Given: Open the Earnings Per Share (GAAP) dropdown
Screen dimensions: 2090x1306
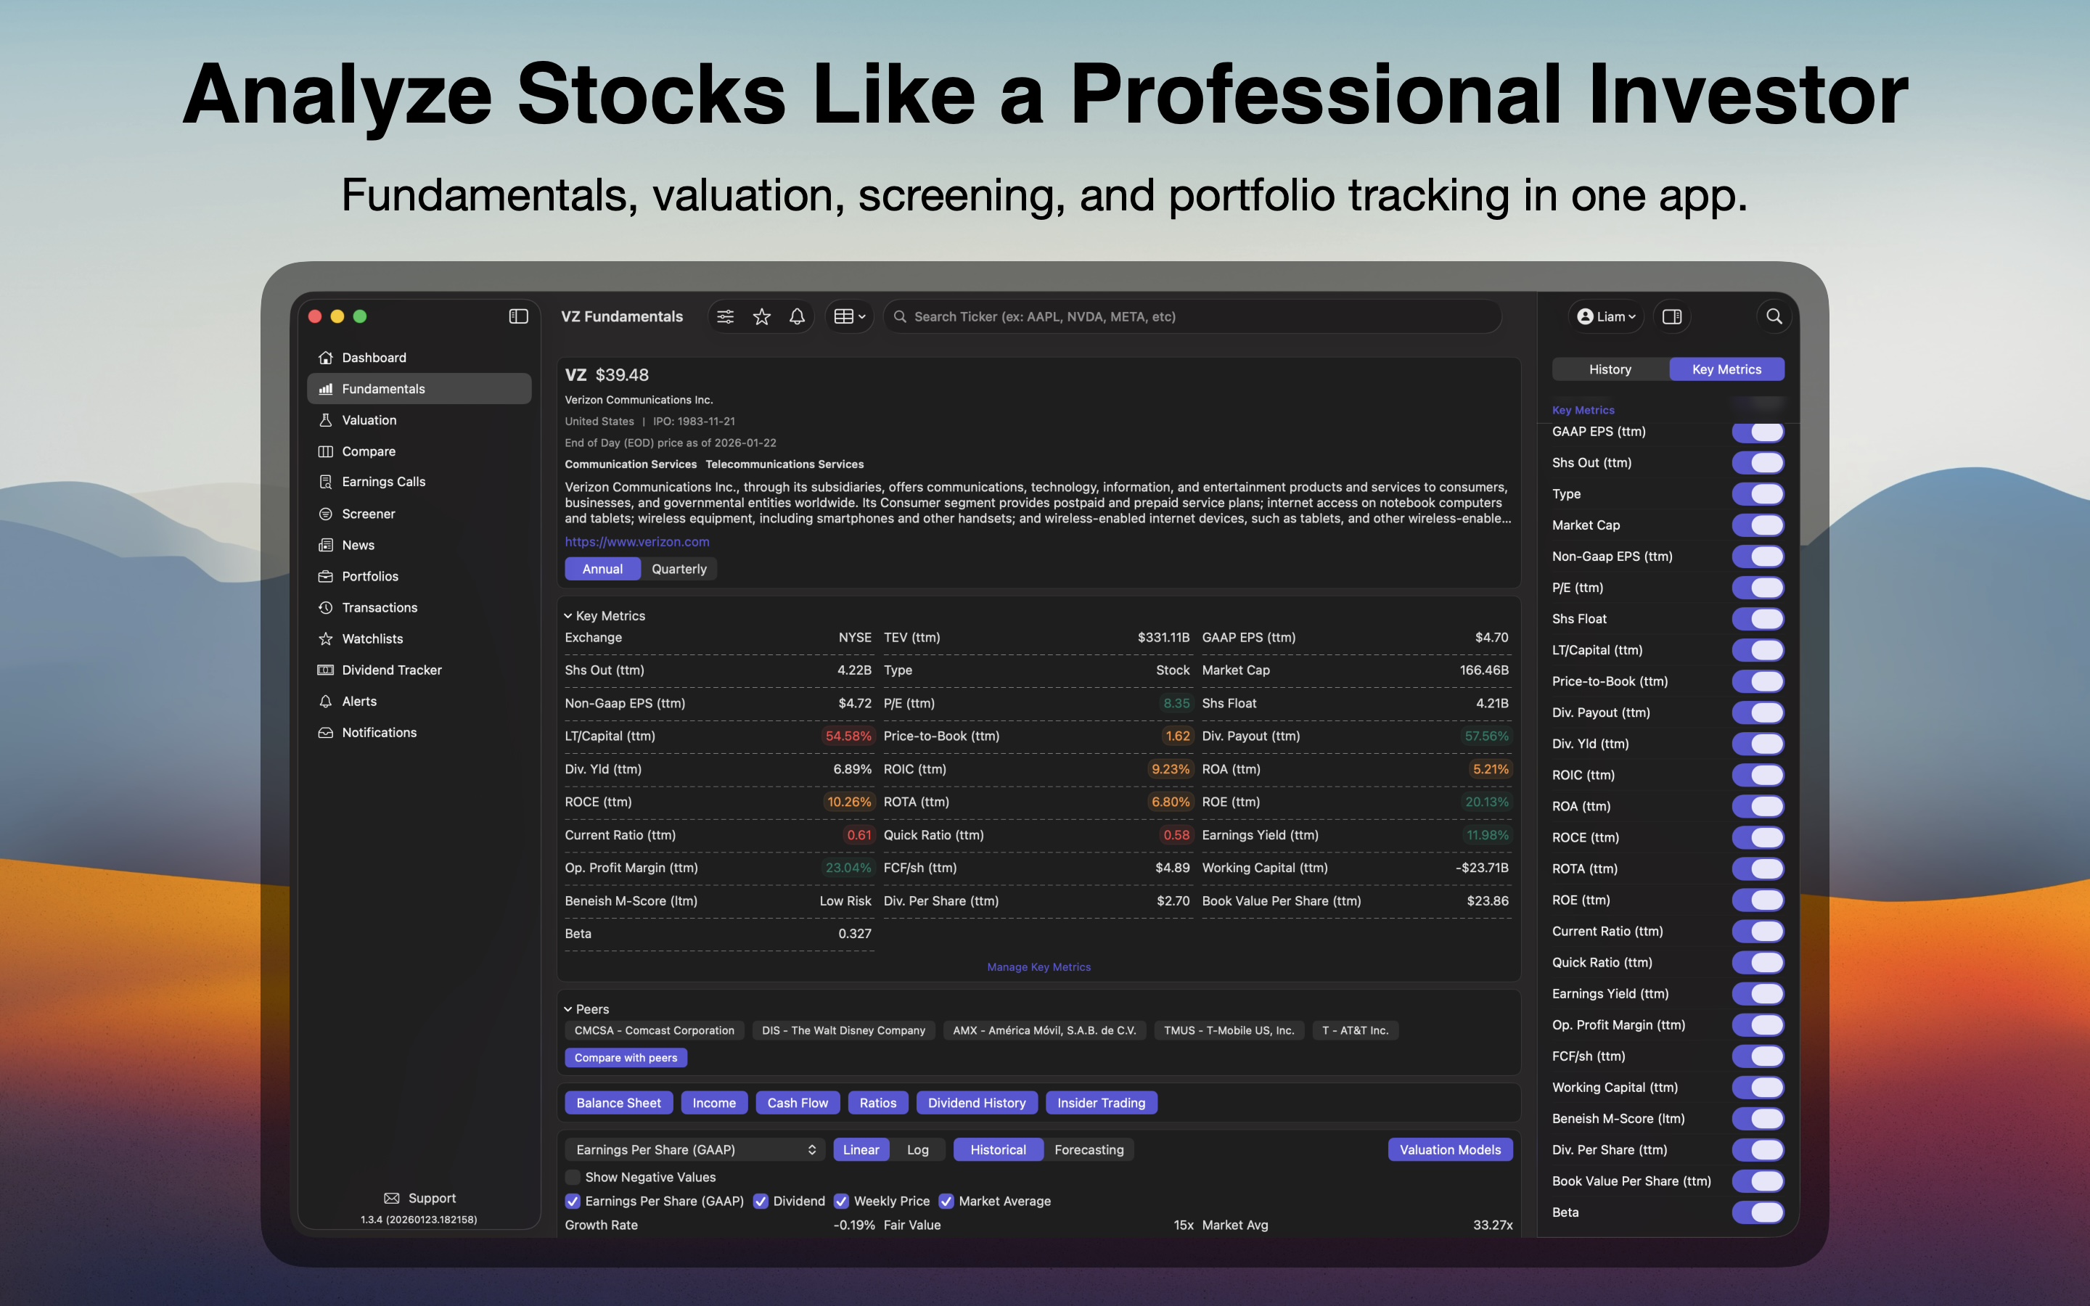Looking at the screenshot, I should pyautogui.click(x=694, y=1150).
